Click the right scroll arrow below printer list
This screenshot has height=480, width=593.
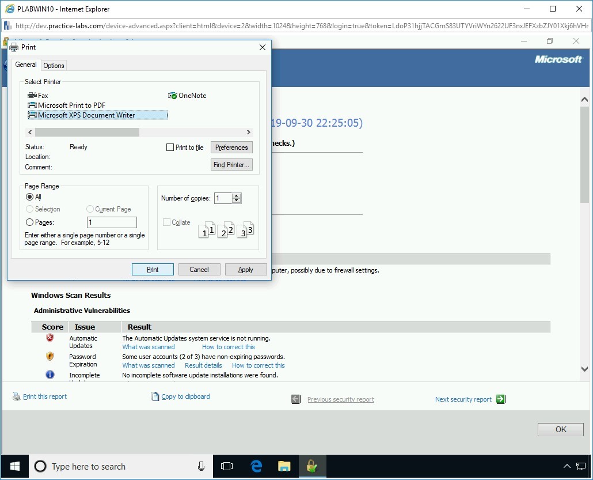pyautogui.click(x=248, y=132)
